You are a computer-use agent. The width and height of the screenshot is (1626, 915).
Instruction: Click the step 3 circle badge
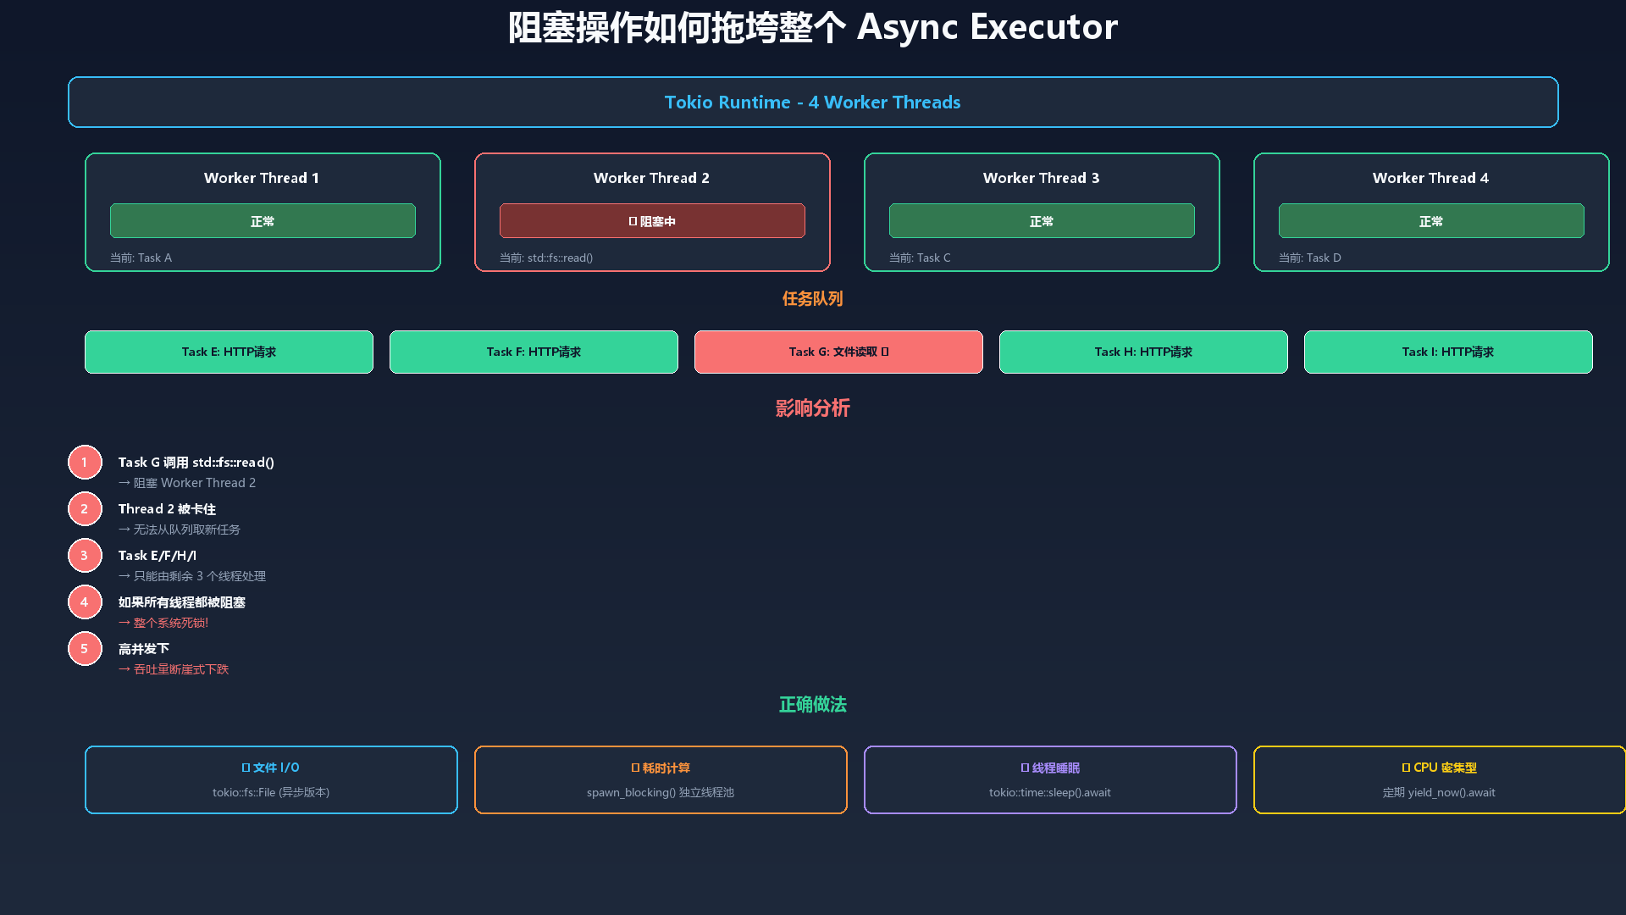[85, 556]
